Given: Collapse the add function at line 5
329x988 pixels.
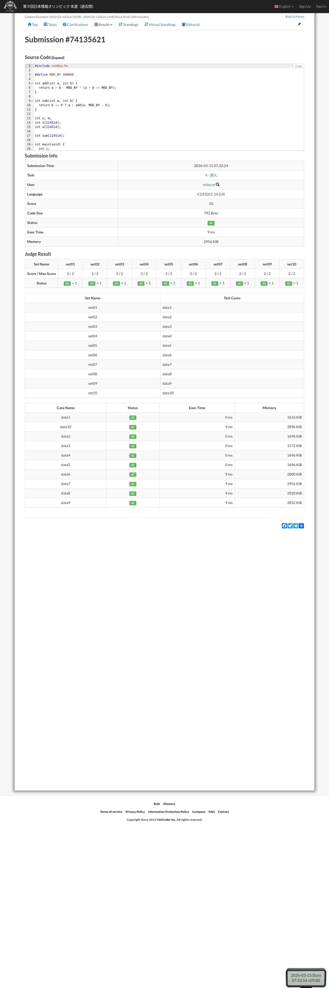Looking at the screenshot, I should pos(32,83).
